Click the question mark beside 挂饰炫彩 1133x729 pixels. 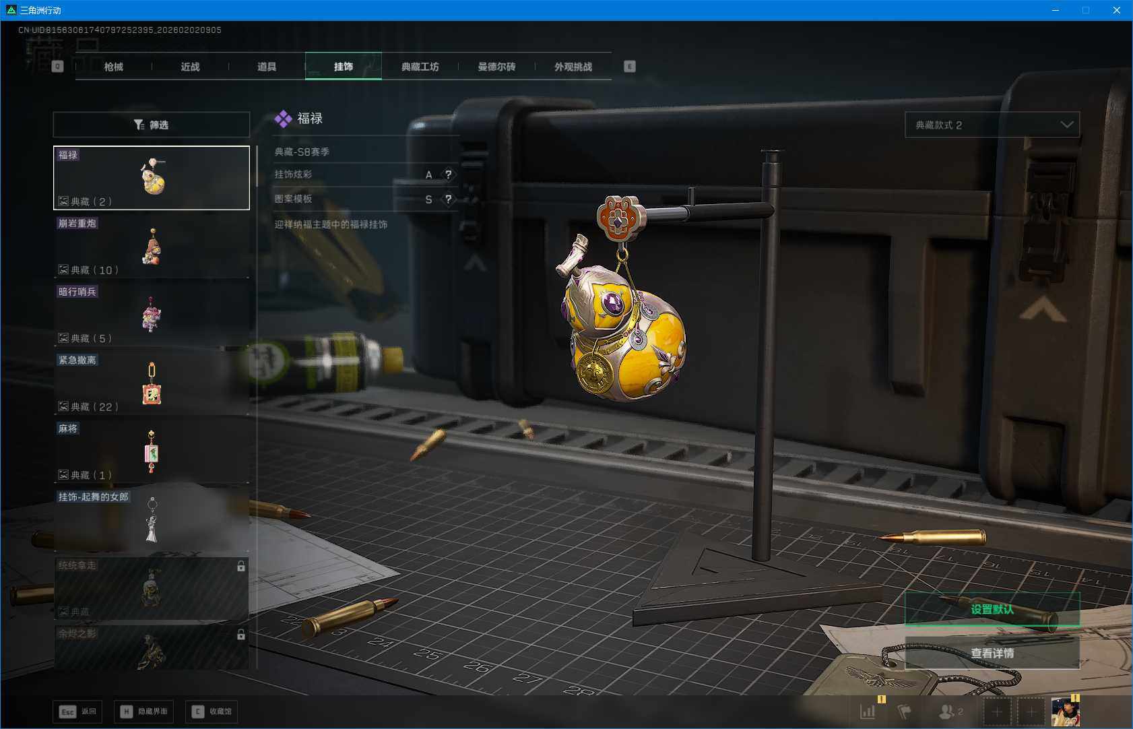pos(449,175)
